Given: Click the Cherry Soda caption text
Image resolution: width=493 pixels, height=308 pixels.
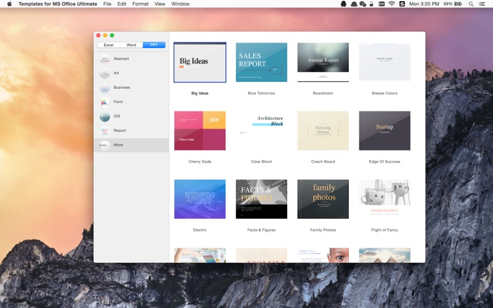Looking at the screenshot, I should coord(200,161).
